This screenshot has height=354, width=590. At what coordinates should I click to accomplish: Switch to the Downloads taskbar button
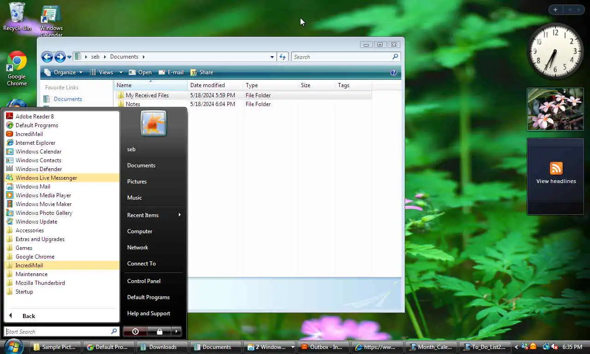(163, 347)
